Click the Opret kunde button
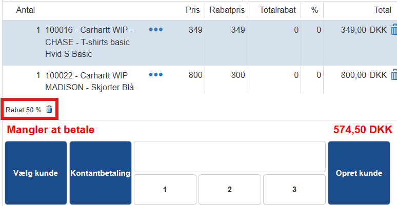 point(359,173)
